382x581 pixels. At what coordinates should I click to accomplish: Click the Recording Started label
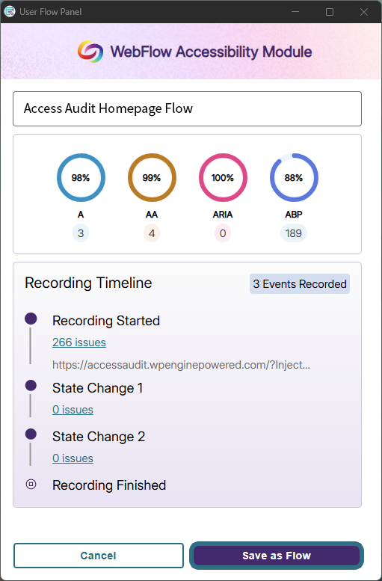(x=106, y=321)
